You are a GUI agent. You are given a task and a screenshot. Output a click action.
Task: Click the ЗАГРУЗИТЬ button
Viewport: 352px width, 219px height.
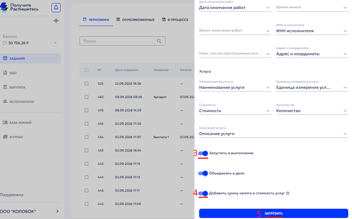tap(274, 213)
